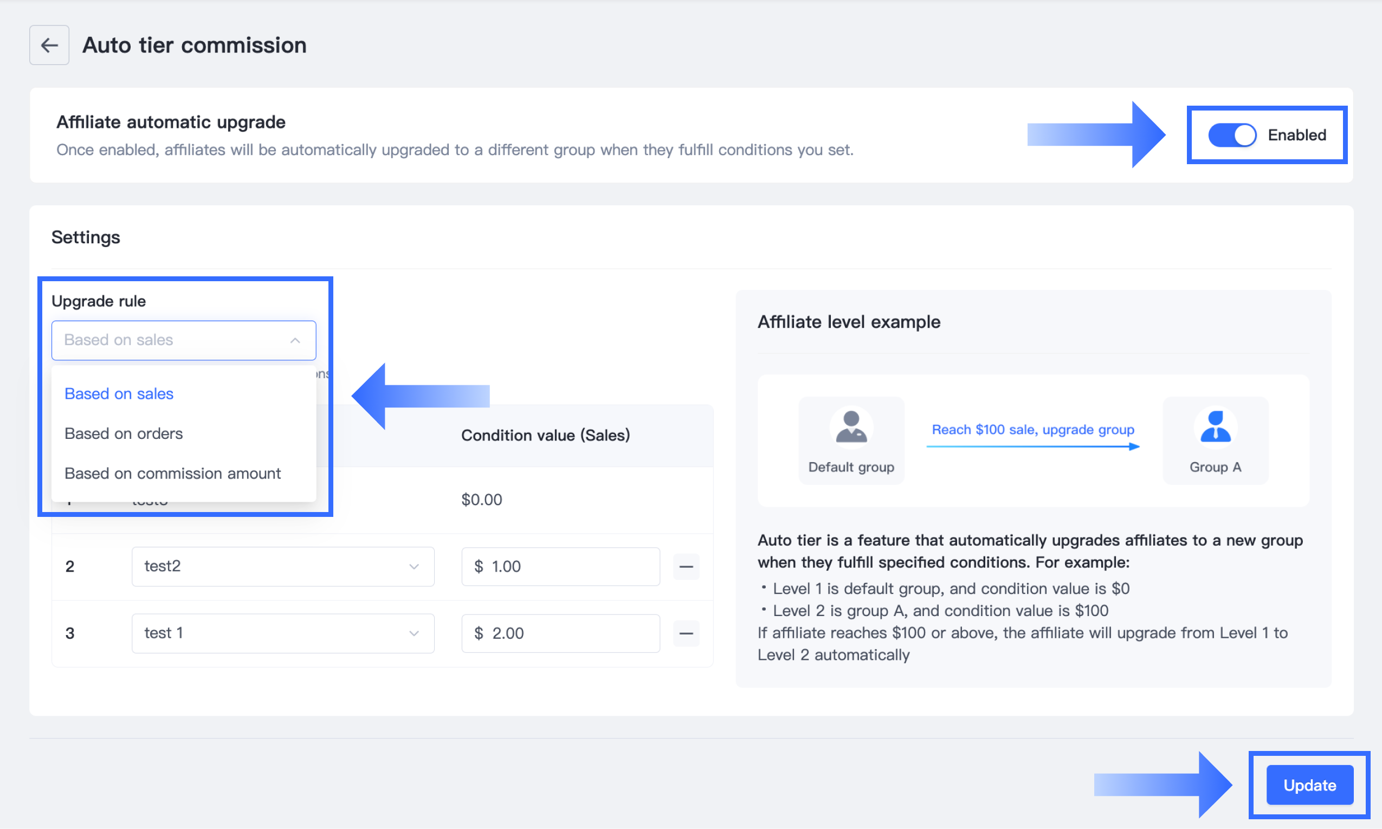Remove level 2 row with minus icon
This screenshot has height=829, width=1382.
(686, 566)
